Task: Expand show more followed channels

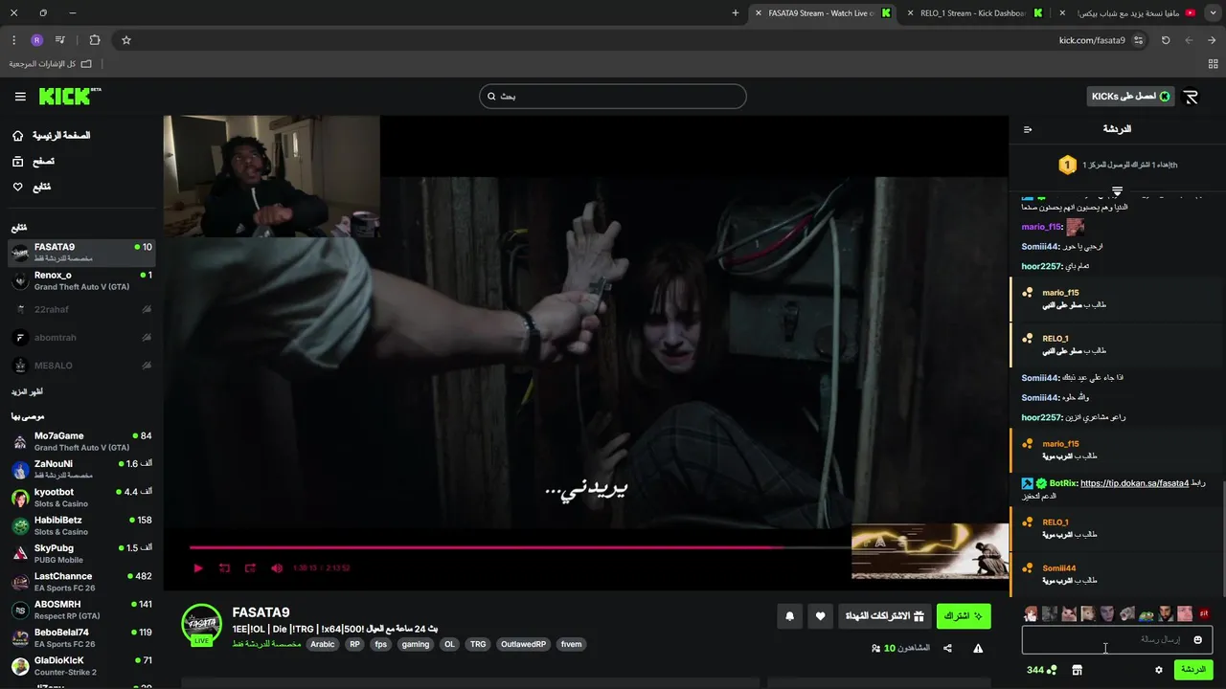Action: 27,392
